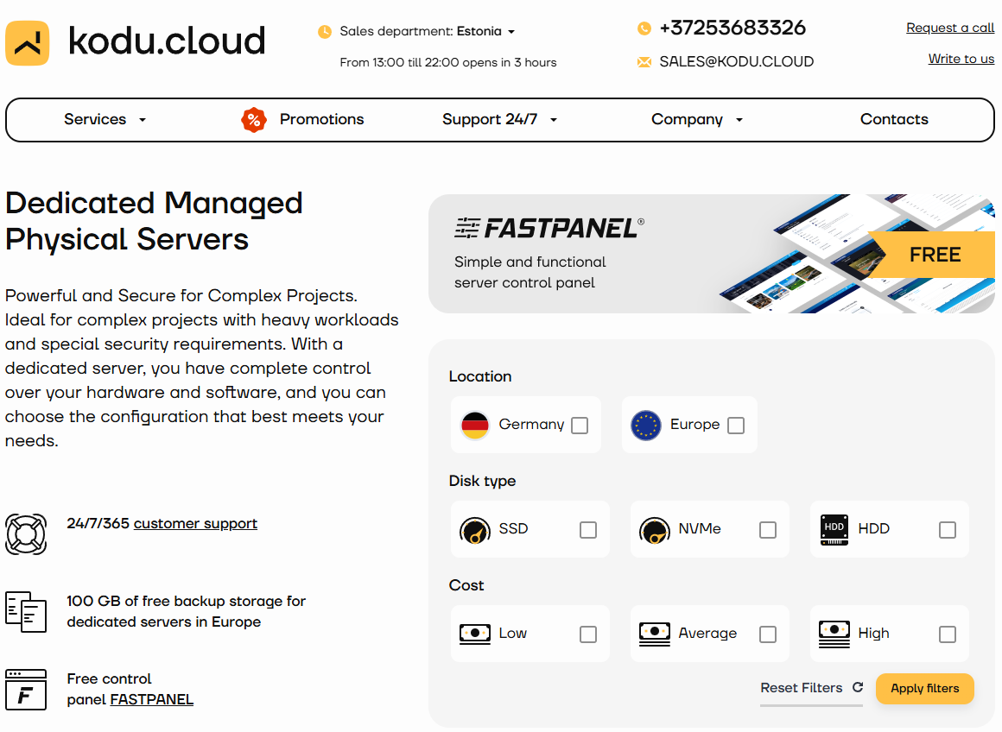Click the "Disk type" filter heading
This screenshot has height=732, width=1002.
(x=482, y=481)
